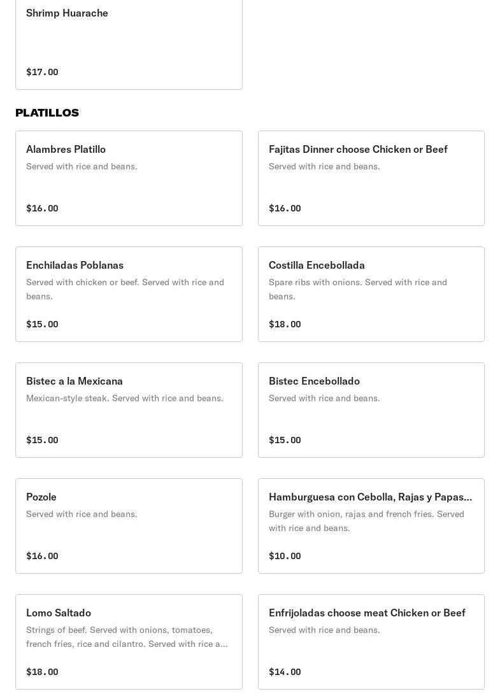The width and height of the screenshot is (500, 696).
Task: Click the $17.00 Shrimp Huarache price
Action: tap(42, 73)
